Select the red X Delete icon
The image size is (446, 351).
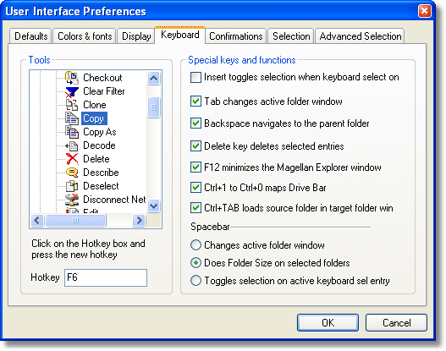(72, 159)
